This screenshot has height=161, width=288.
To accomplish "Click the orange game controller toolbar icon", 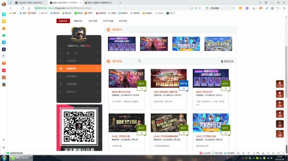I will pos(260,8).
